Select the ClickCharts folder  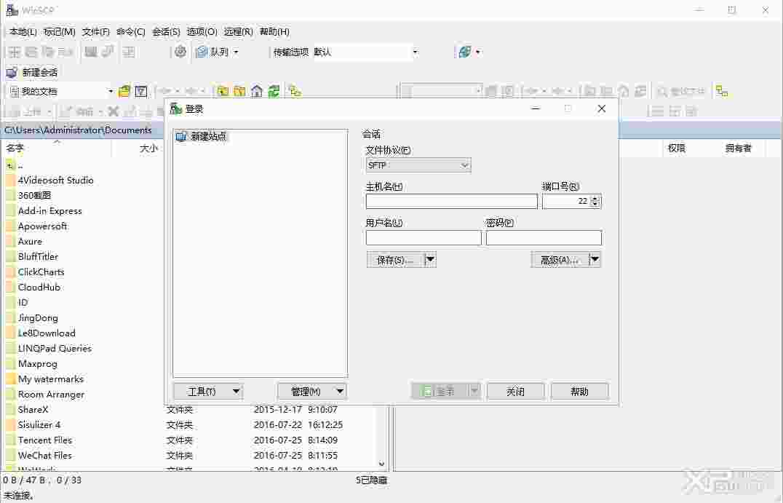click(41, 272)
